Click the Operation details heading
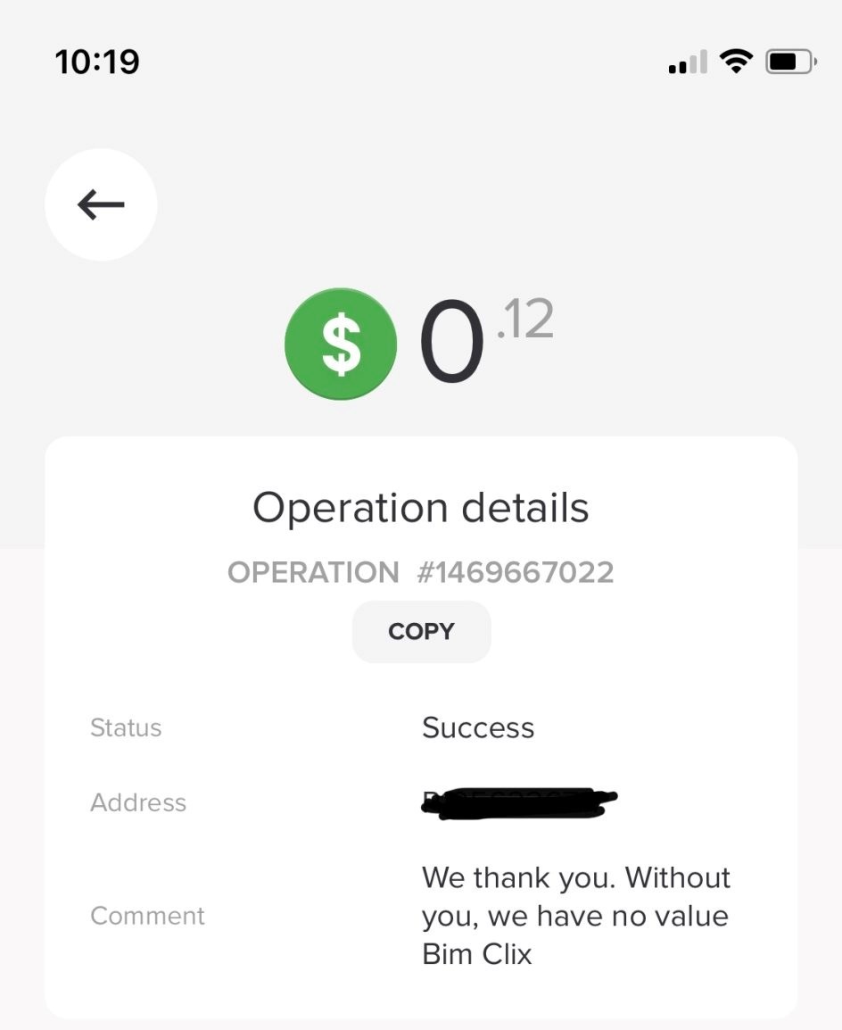 421,508
